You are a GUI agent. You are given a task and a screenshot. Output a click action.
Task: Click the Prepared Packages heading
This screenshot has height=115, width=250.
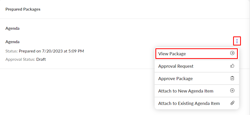23,9
